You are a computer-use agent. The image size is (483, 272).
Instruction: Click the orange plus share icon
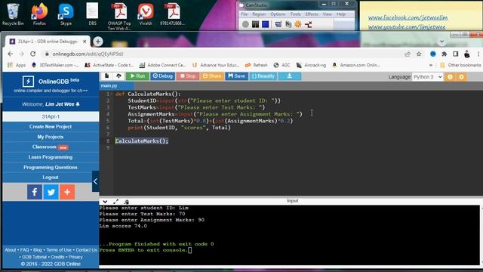(67, 192)
